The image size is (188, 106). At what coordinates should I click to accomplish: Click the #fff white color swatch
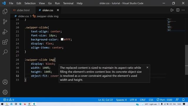[x=62, y=39]
